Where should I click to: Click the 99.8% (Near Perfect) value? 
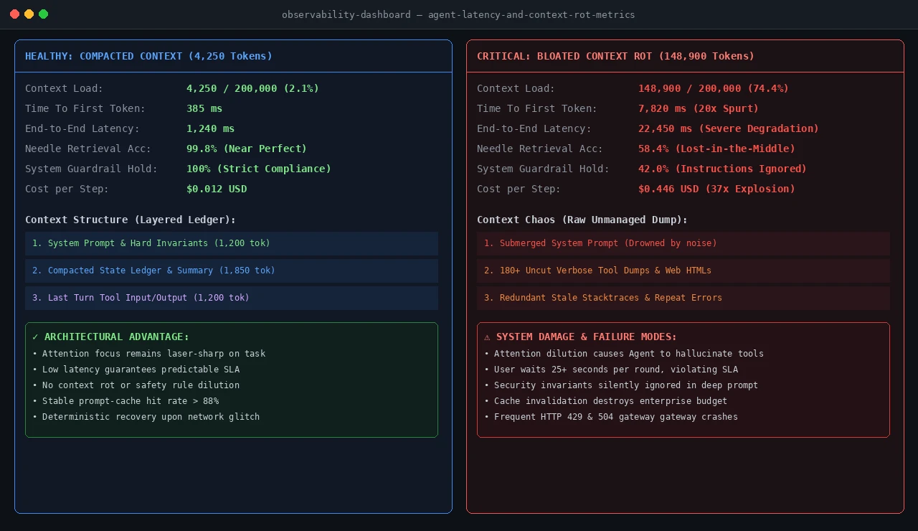tap(247, 149)
